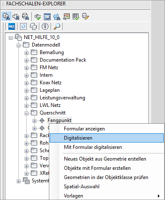Click the dashed selection box icon
Image resolution: width=165 pixels, height=200 pixels.
[23, 26]
